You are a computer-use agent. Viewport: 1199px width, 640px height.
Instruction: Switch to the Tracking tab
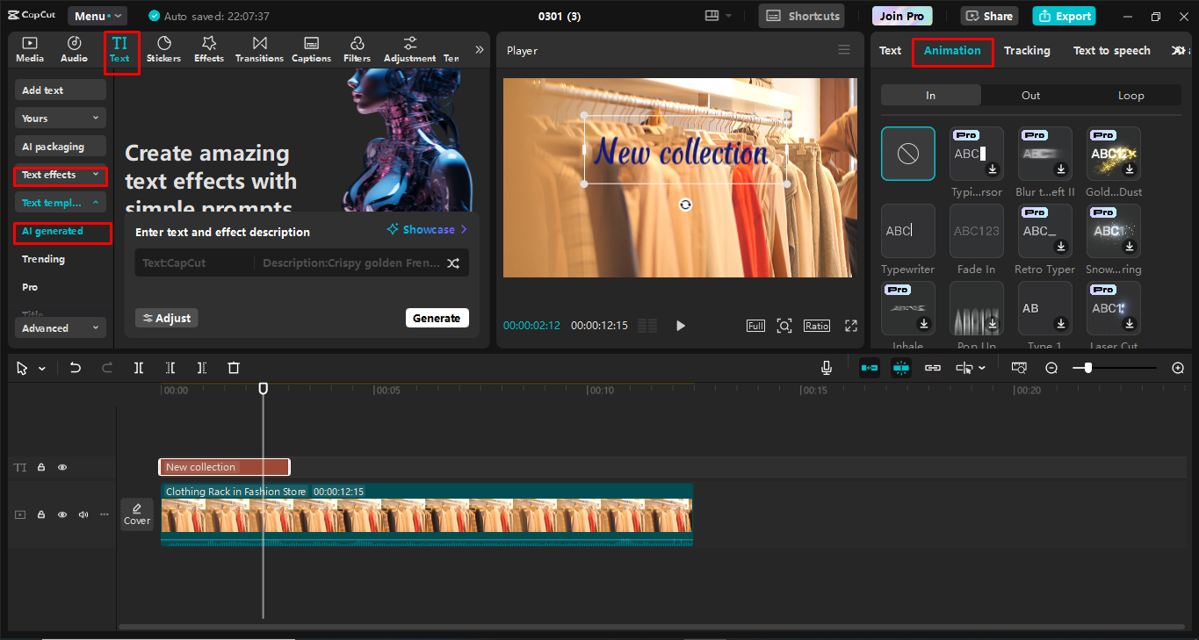[1027, 51]
